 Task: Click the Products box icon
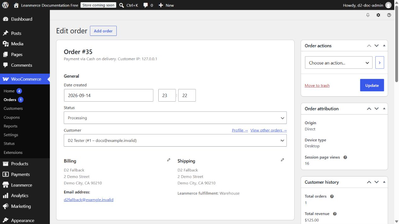(5, 164)
